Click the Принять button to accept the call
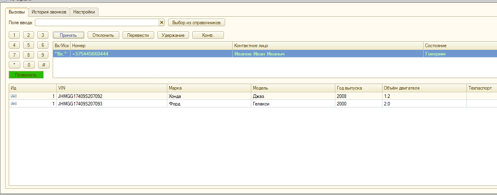The width and height of the screenshot is (497, 195). [x=68, y=35]
